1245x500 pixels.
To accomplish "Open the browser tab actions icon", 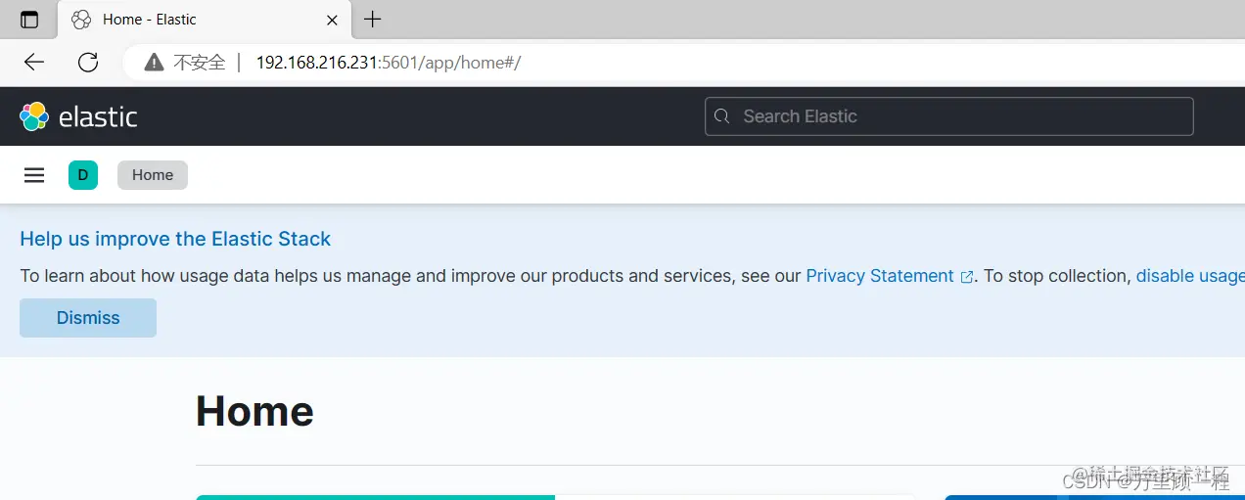I will (x=29, y=20).
